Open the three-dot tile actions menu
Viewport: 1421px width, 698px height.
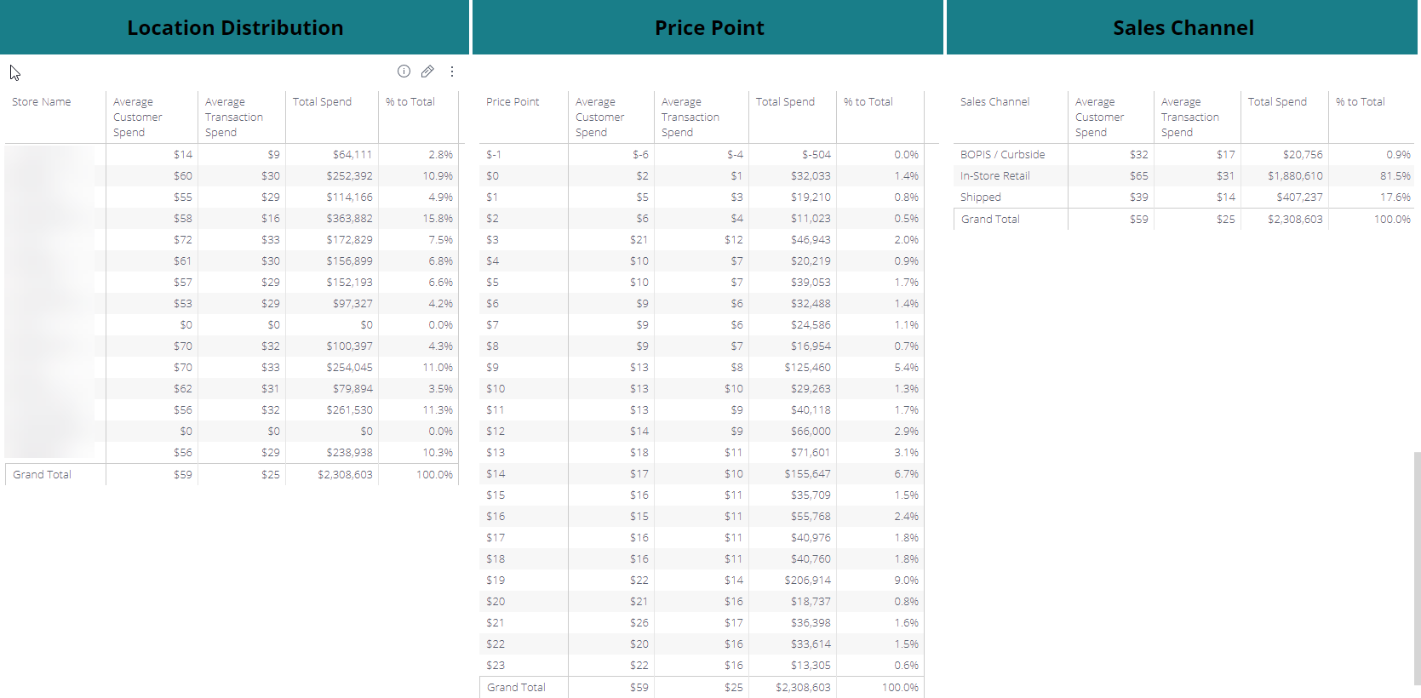pos(452,72)
